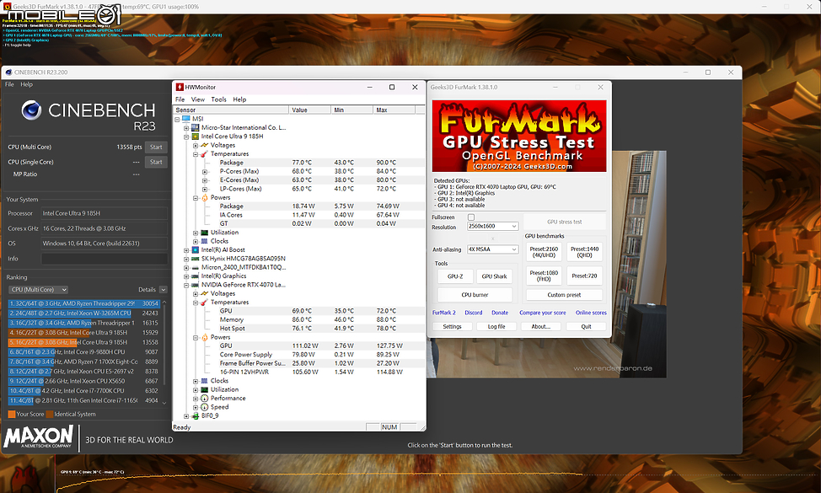821x493 pixels.
Task: Run the Preset:720 benchmark
Action: tap(584, 276)
